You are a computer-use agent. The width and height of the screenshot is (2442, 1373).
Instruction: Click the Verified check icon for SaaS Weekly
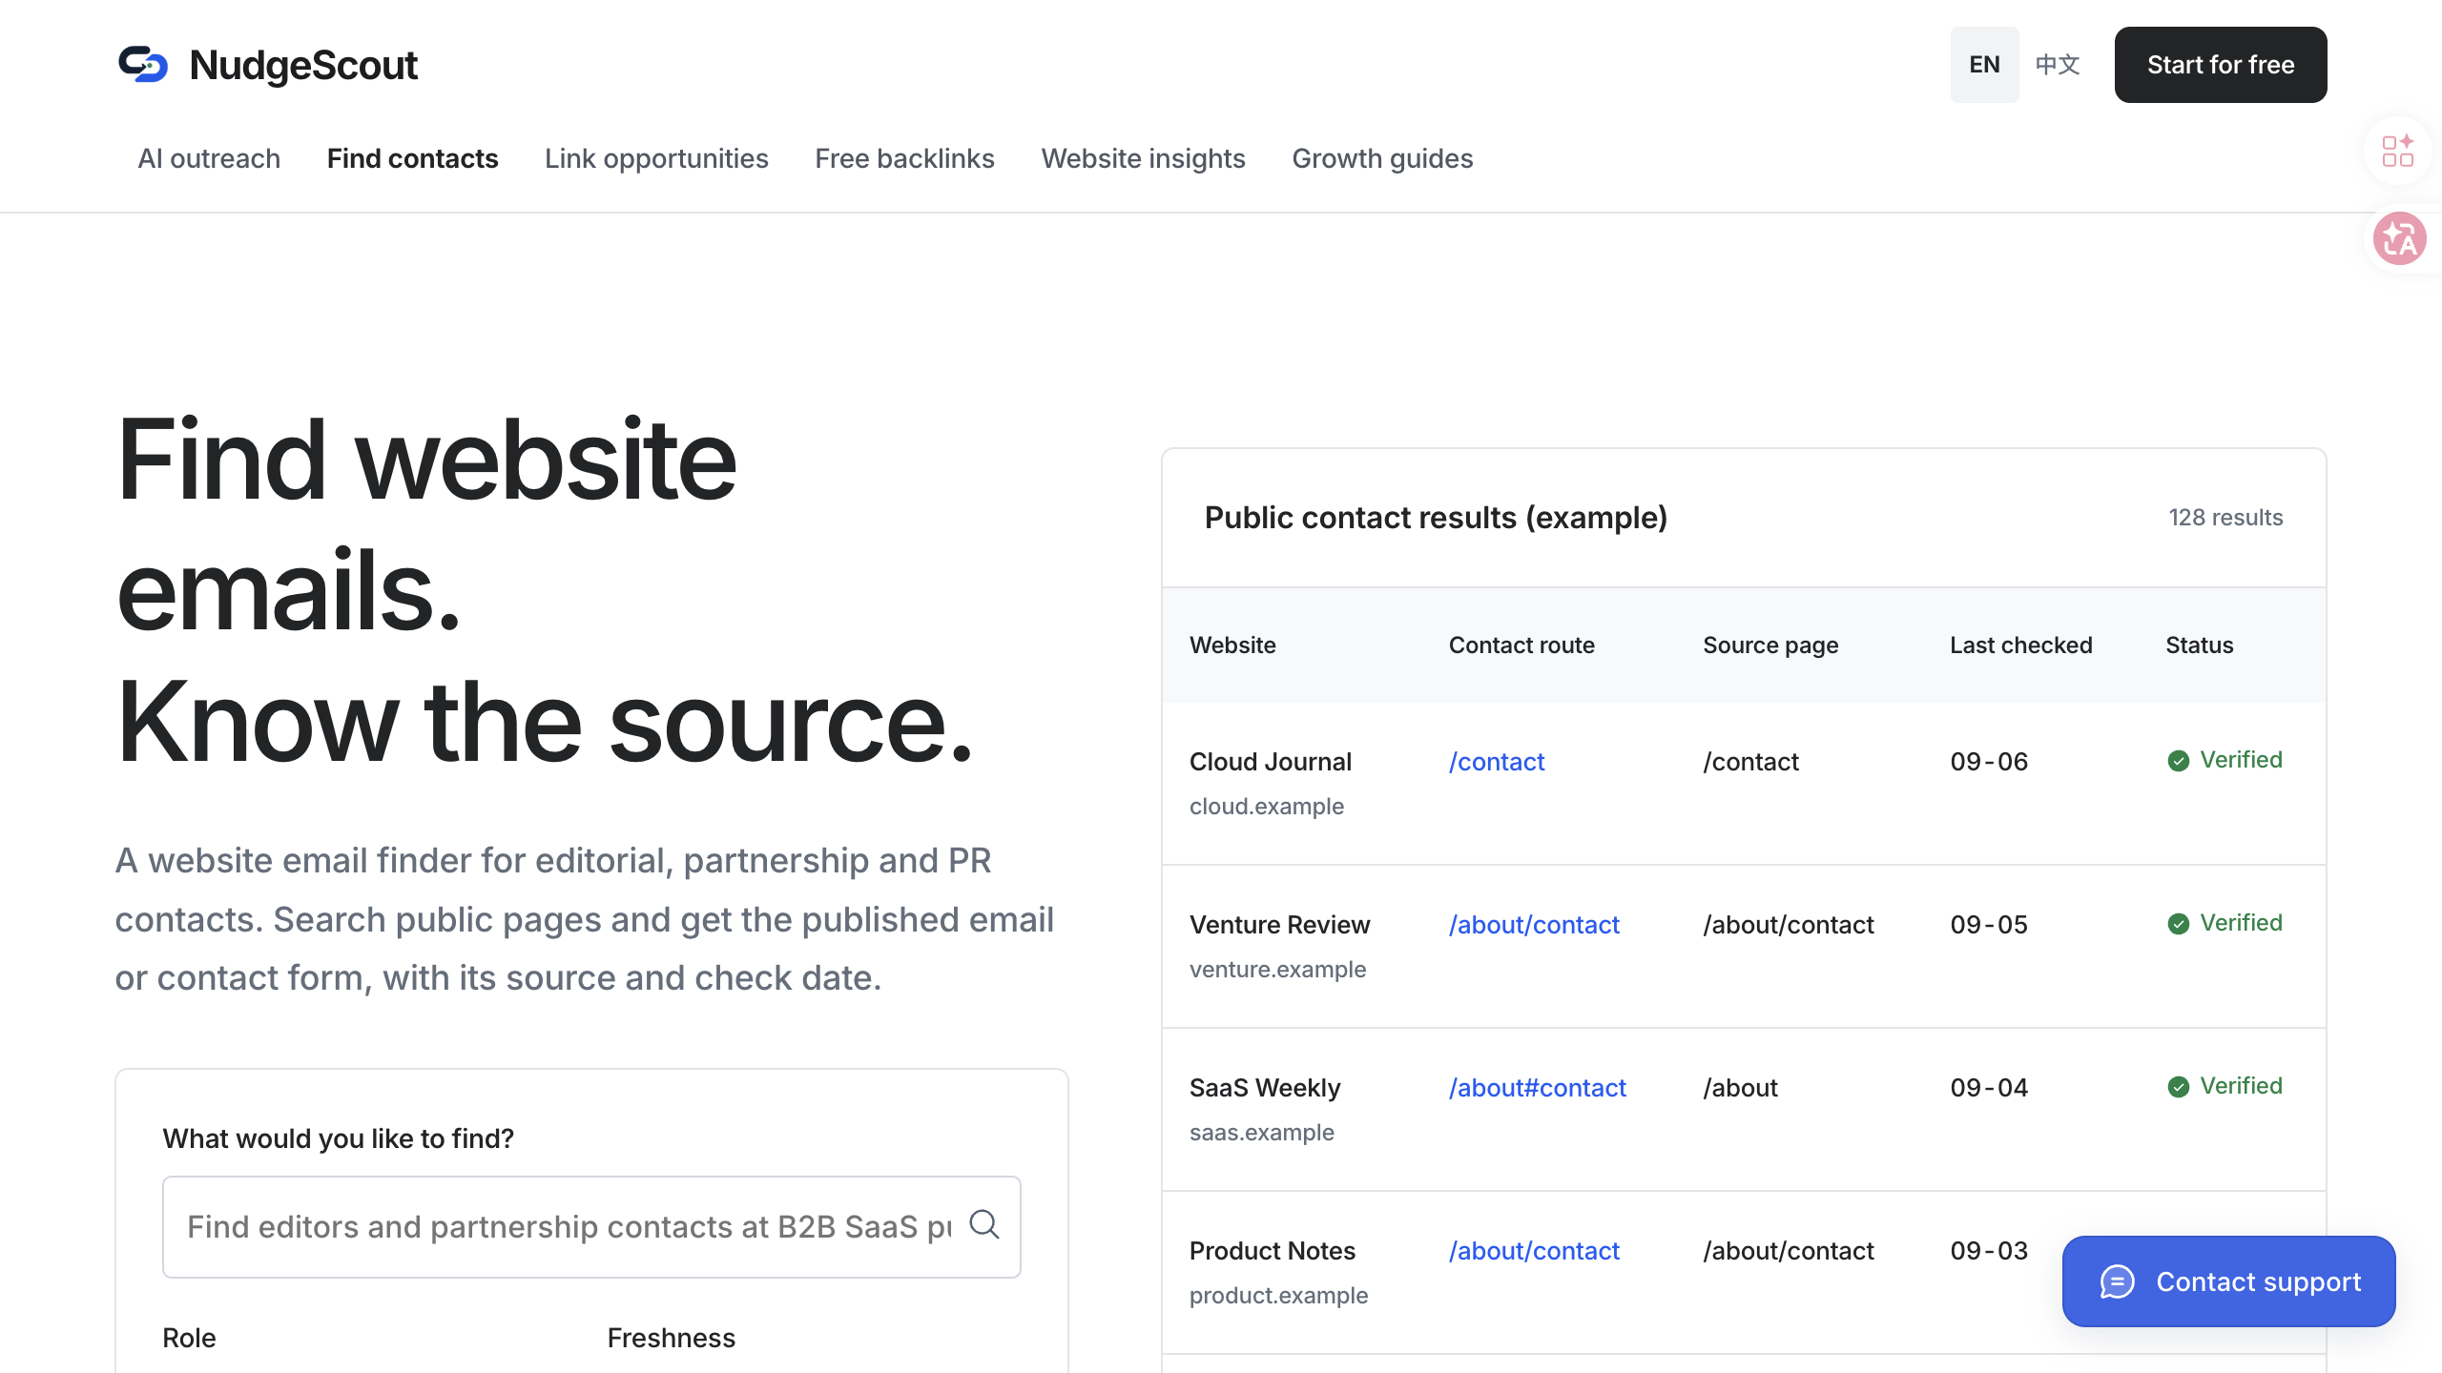tap(2178, 1087)
